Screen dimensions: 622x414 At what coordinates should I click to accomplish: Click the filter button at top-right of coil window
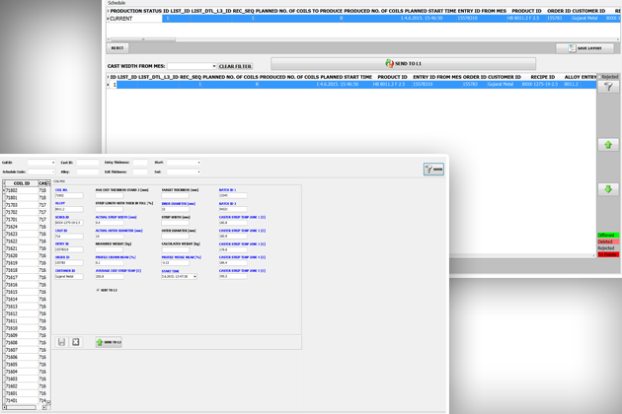point(432,169)
